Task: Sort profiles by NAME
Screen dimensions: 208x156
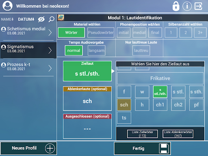Action: [x=7, y=19]
